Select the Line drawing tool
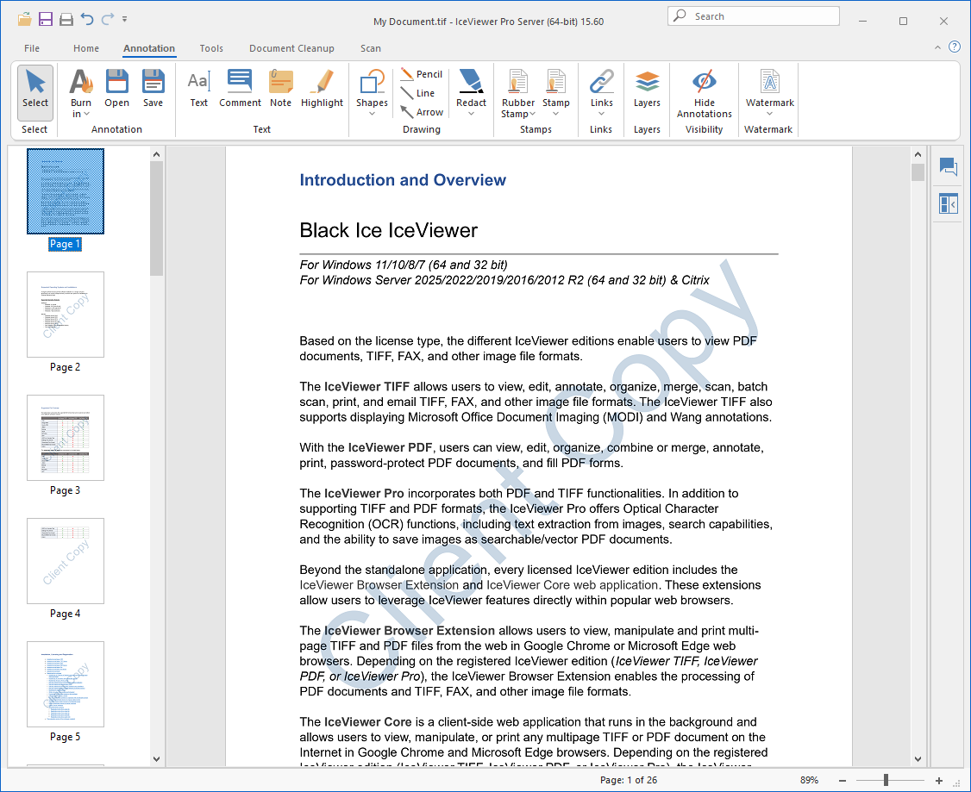971x792 pixels. pyautogui.click(x=418, y=93)
